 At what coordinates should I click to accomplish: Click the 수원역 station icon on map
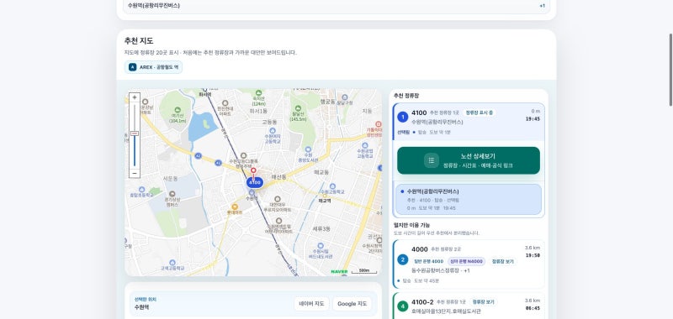pyautogui.click(x=252, y=193)
